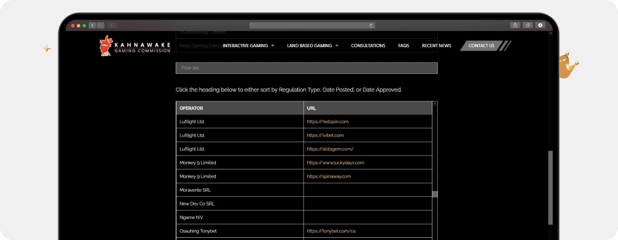Open the Recent News menu item
The image size is (618, 240).
tap(436, 46)
